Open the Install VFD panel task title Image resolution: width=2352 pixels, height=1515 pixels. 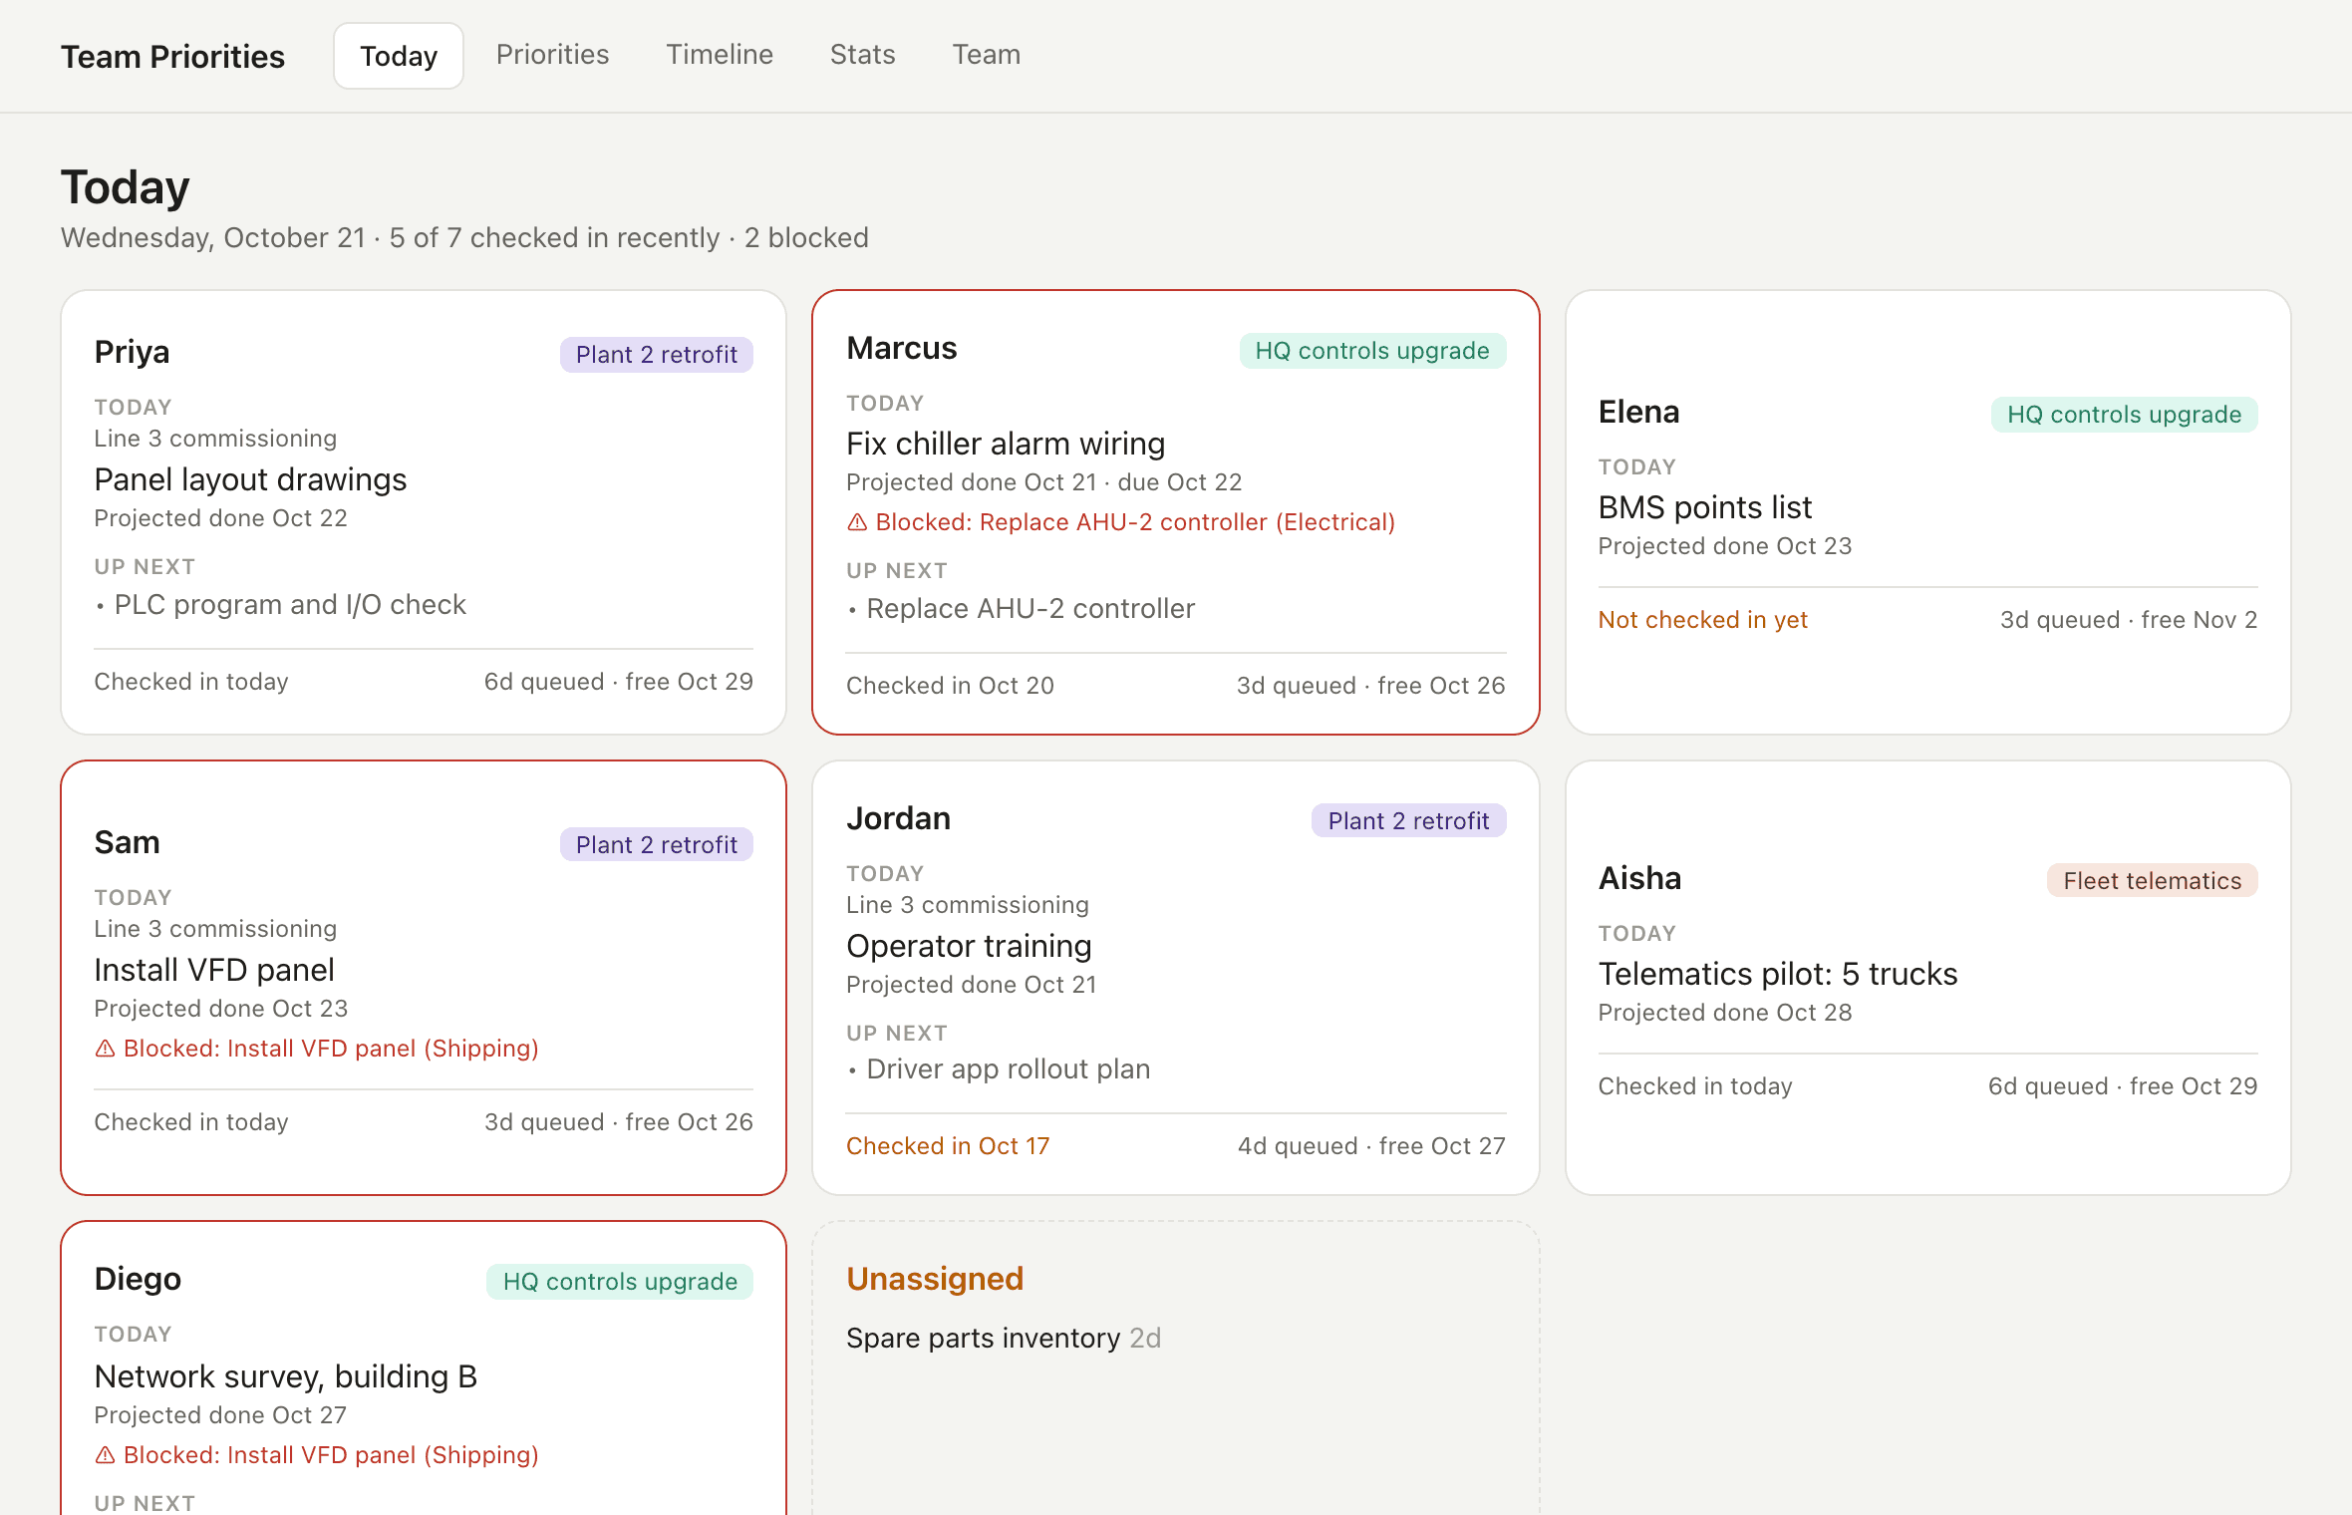click(214, 971)
